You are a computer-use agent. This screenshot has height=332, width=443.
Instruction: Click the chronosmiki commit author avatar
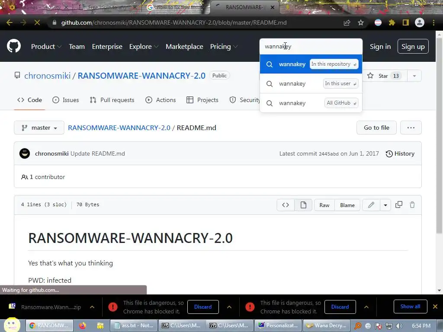tap(25, 153)
